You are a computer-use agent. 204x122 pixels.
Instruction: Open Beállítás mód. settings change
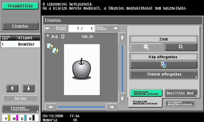[181, 93]
